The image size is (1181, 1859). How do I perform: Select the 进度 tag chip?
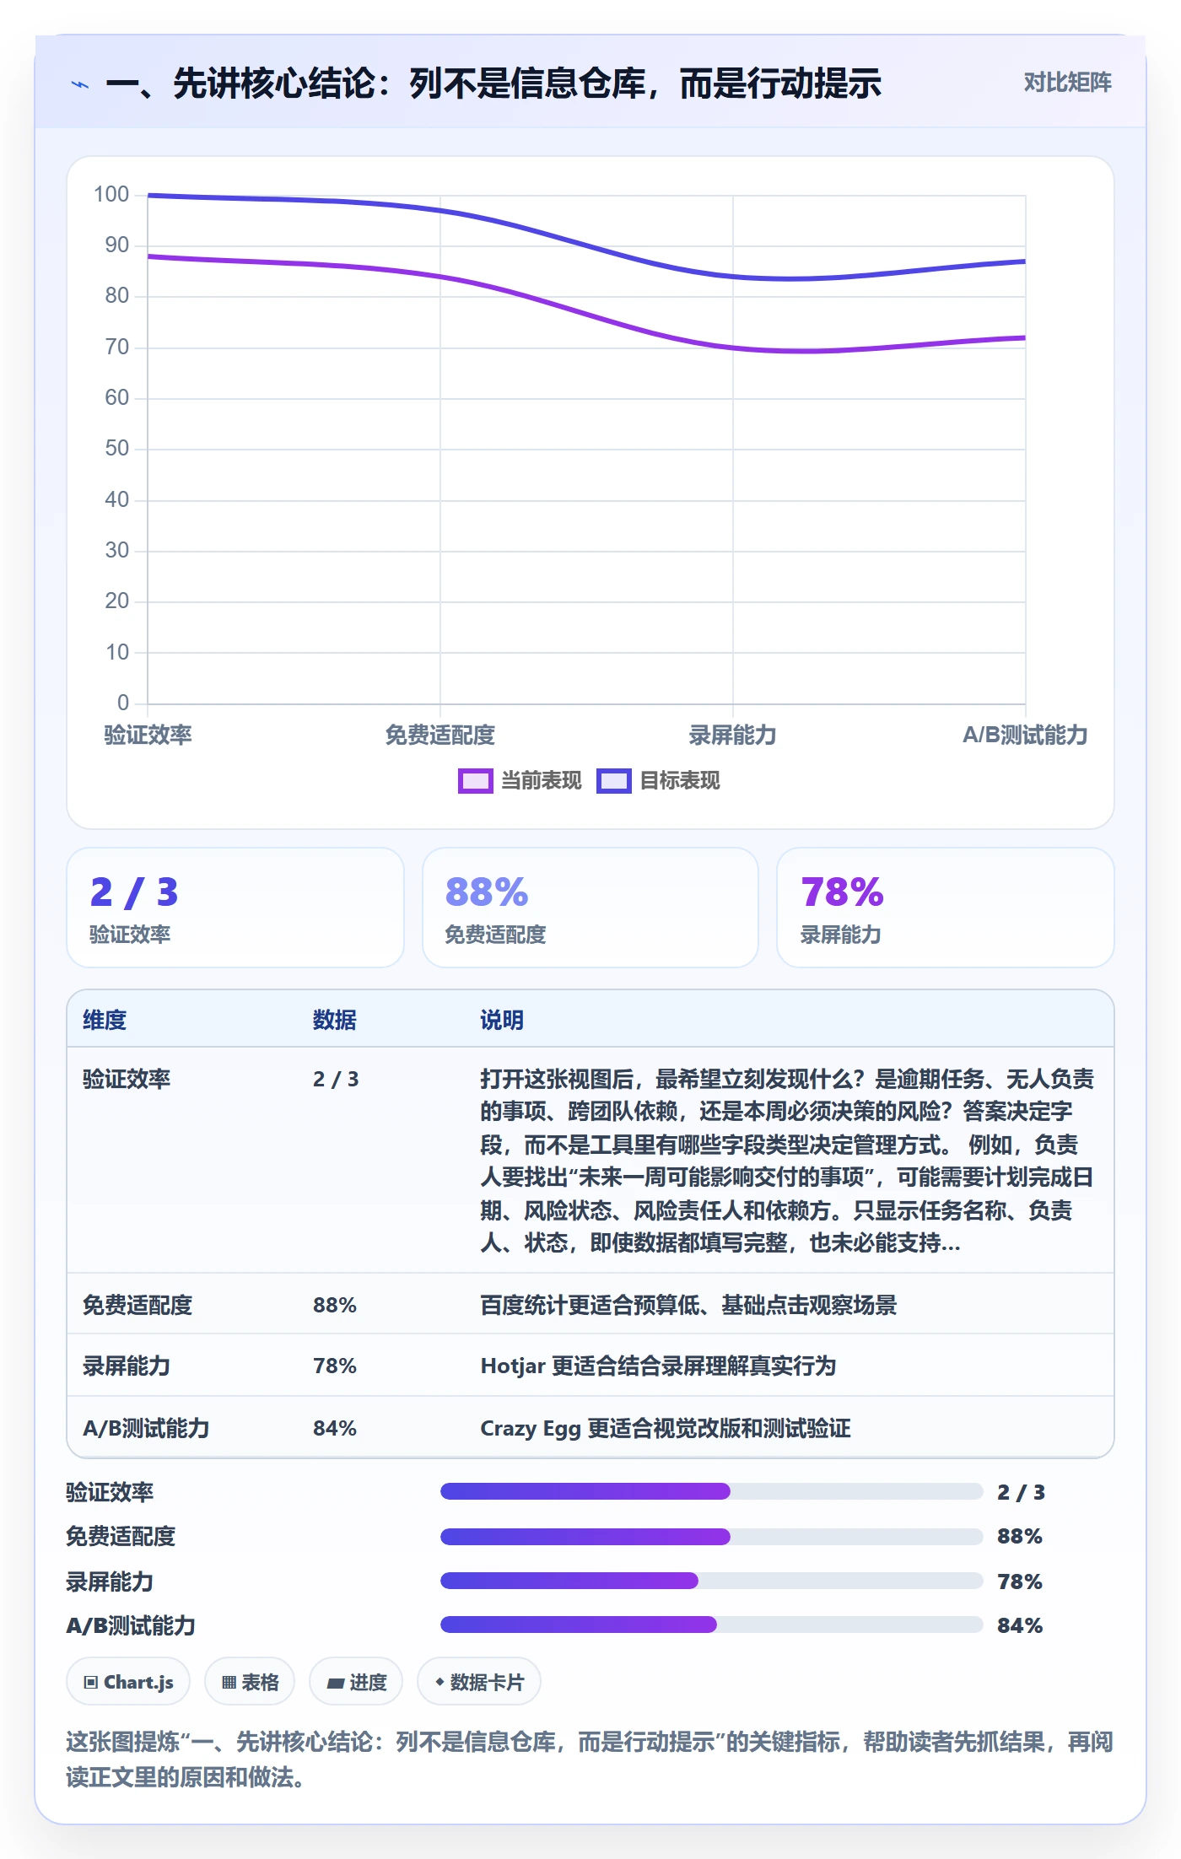pyautogui.click(x=356, y=1682)
